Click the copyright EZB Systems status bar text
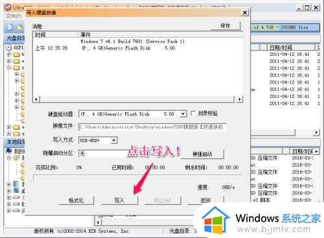 (x=82, y=231)
